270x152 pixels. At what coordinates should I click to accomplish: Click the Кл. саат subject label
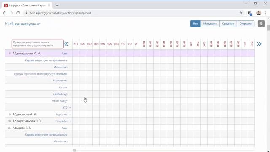click(63, 87)
